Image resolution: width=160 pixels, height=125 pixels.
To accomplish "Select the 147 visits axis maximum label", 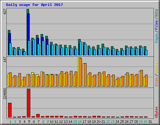I will (5, 59).
